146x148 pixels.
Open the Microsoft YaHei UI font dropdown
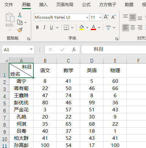pos(87,17)
